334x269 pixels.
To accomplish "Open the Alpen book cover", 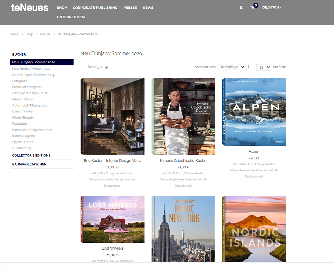I will [x=254, y=112].
